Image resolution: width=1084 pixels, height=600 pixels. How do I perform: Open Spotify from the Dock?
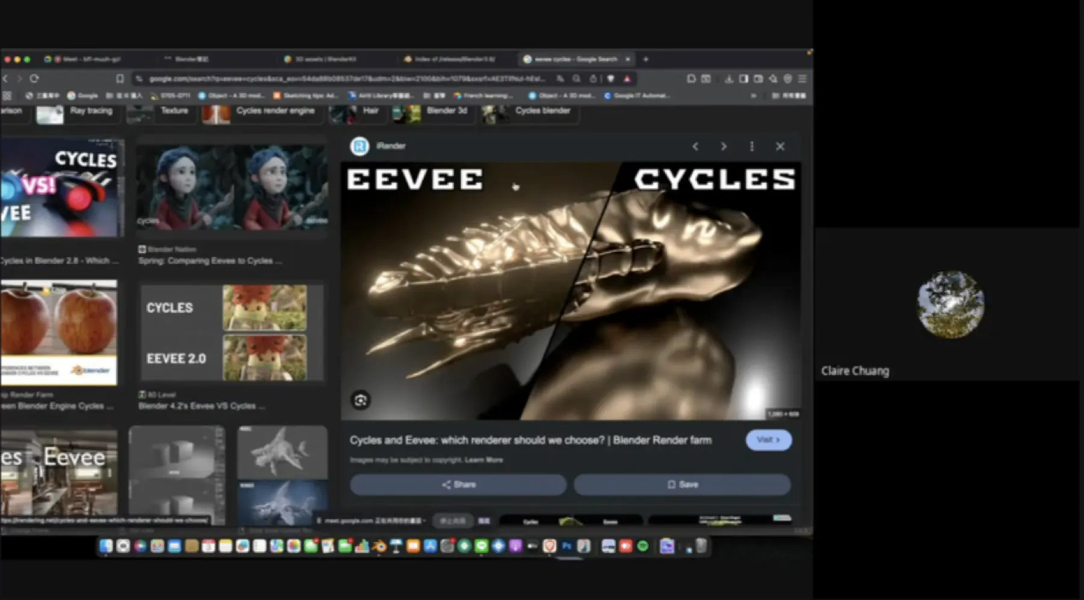[643, 546]
